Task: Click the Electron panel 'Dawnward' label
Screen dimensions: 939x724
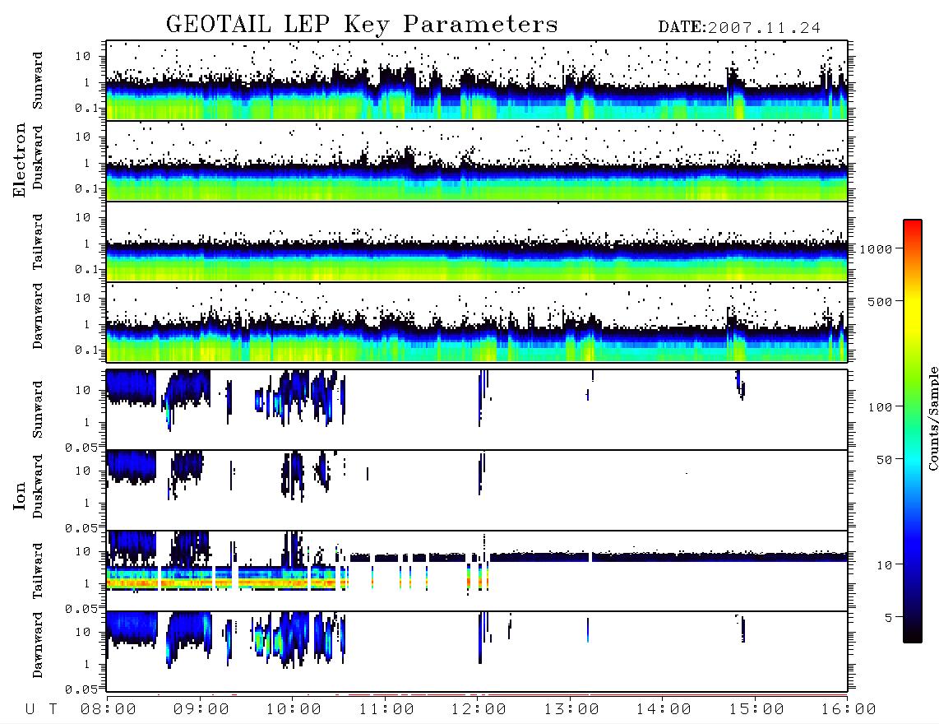Action: [38, 316]
